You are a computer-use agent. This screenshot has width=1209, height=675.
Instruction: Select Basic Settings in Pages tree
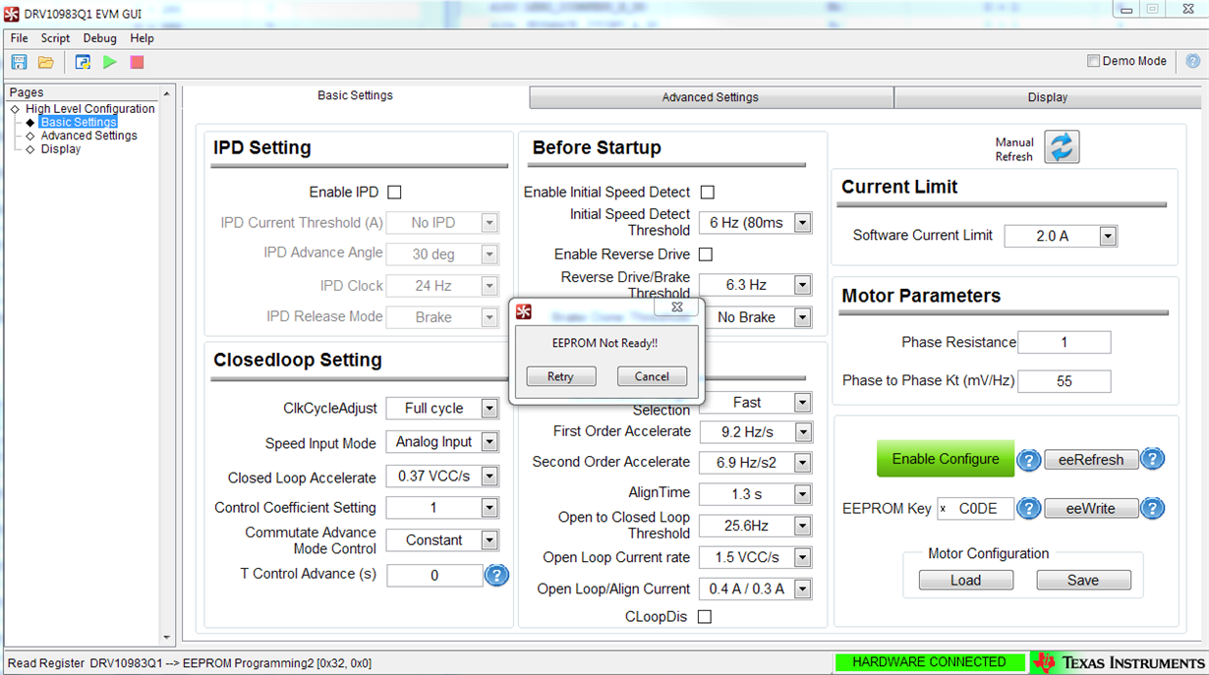coord(79,123)
